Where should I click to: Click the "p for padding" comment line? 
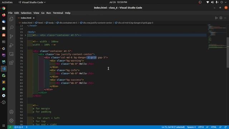(x=42, y=112)
